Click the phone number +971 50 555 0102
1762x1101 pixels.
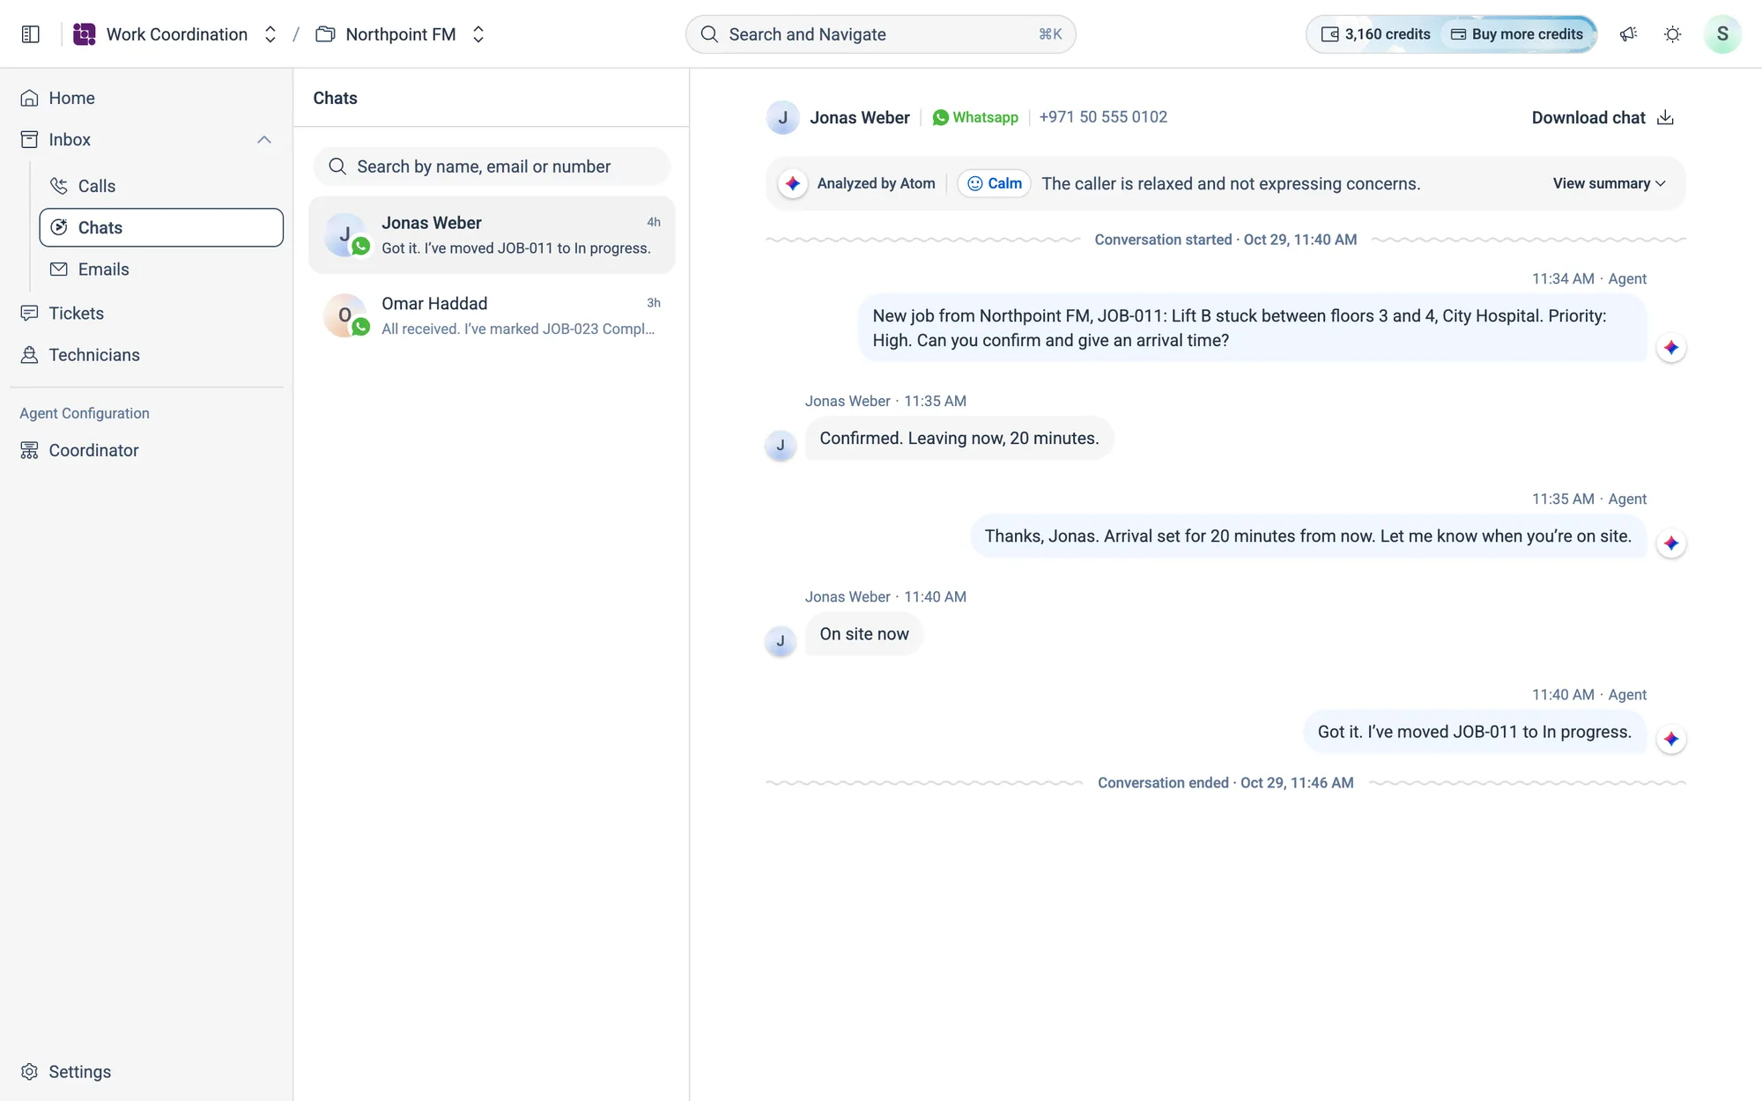(1103, 117)
